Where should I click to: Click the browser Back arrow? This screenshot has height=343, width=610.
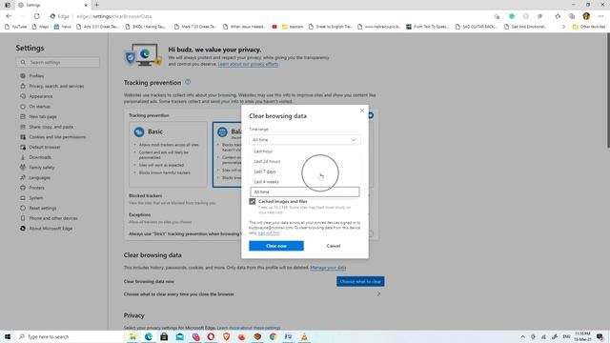(9, 16)
